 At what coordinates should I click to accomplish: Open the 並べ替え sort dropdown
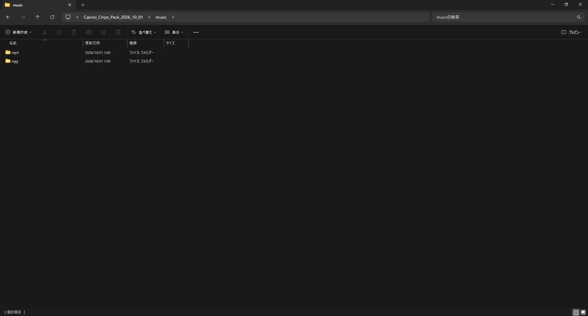pyautogui.click(x=144, y=32)
